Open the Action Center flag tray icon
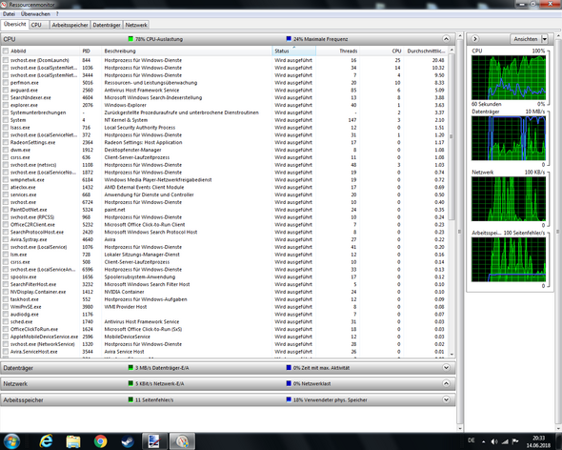This screenshot has width=562, height=450. click(x=515, y=441)
